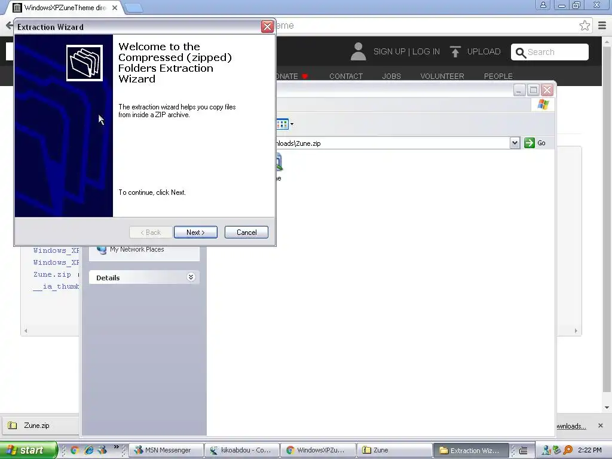
Task: Click the upload arrow icon
Action: click(455, 51)
